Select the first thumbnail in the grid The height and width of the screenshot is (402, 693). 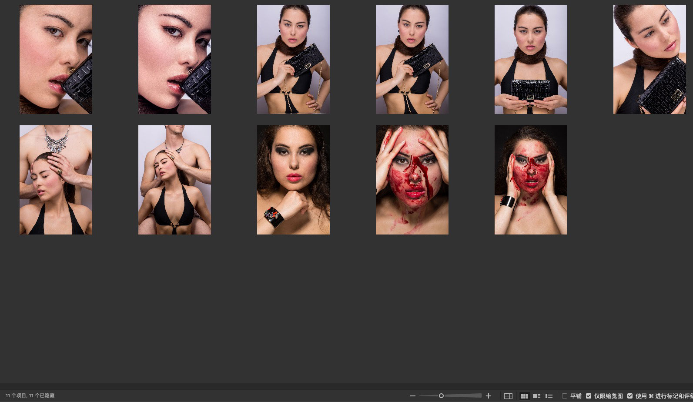56,59
